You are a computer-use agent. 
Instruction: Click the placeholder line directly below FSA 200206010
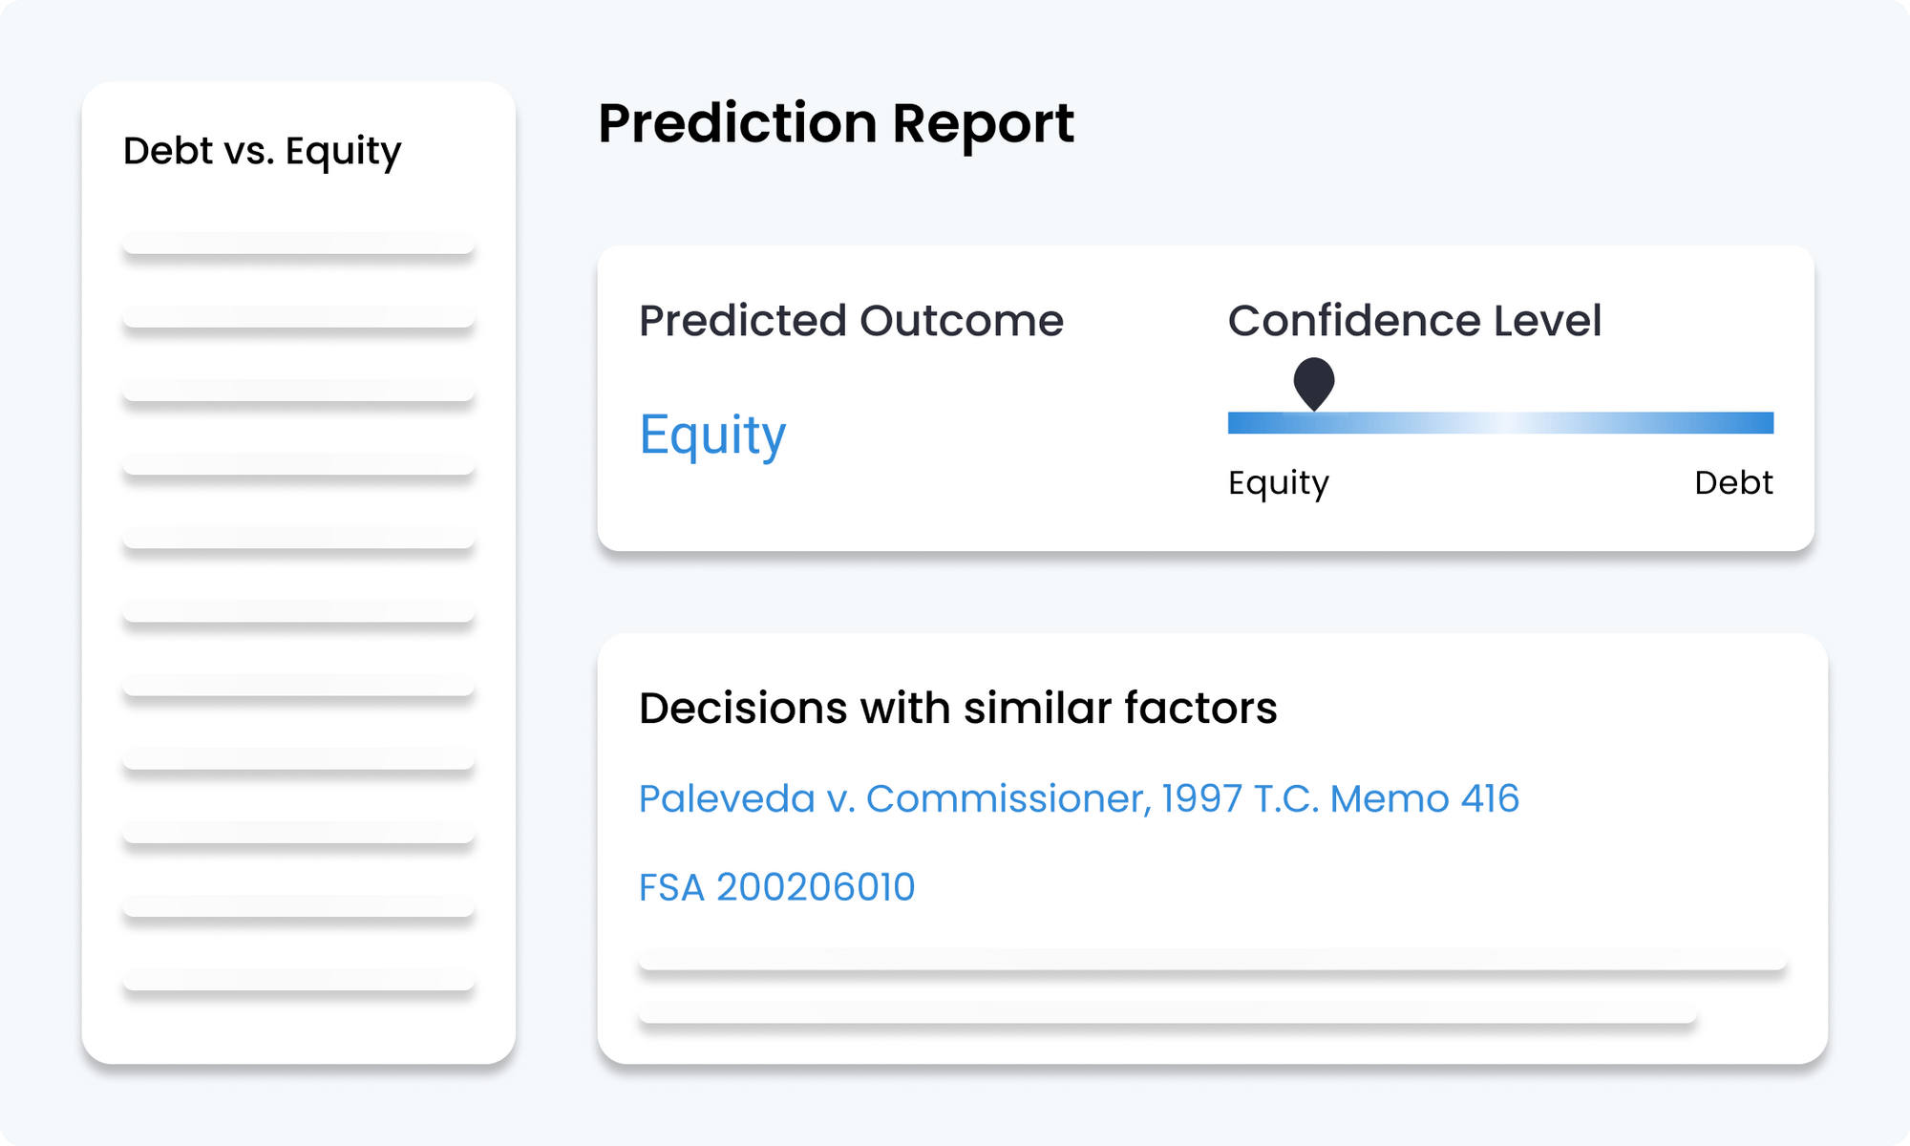pos(1212,960)
